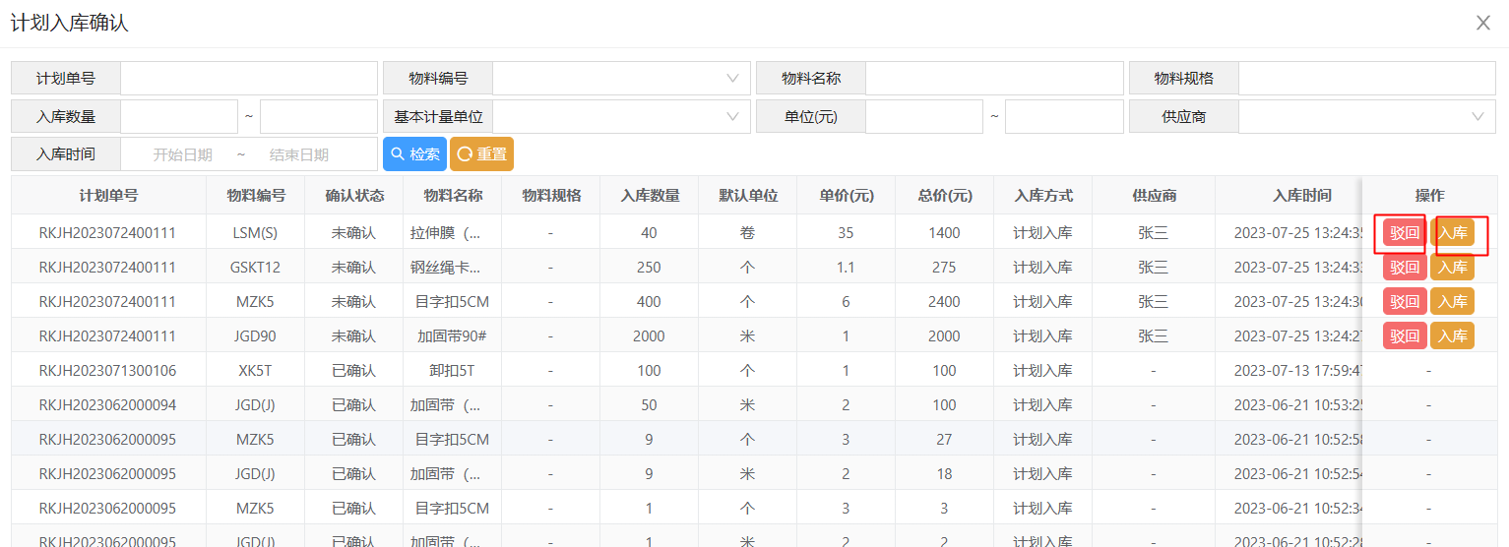Open the 结束日期 date picker

click(299, 154)
